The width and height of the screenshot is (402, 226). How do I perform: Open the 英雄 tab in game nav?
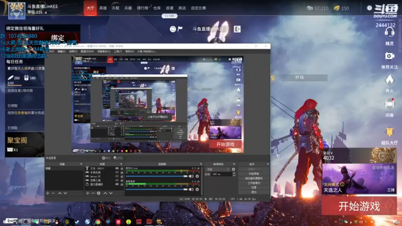[103, 8]
